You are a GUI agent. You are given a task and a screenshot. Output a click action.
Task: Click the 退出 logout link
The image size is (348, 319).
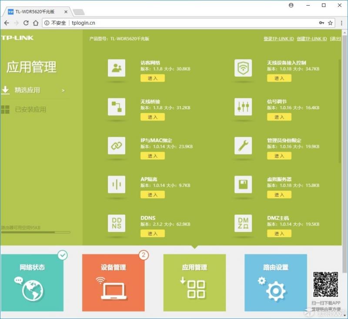tap(335, 39)
